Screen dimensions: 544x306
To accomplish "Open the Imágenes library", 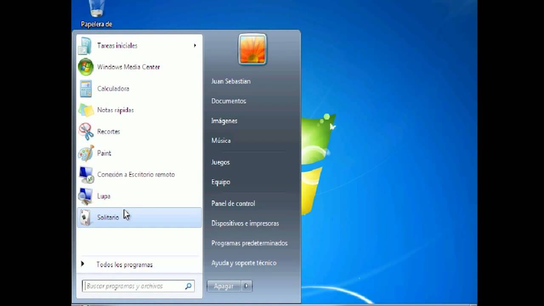I will (224, 121).
